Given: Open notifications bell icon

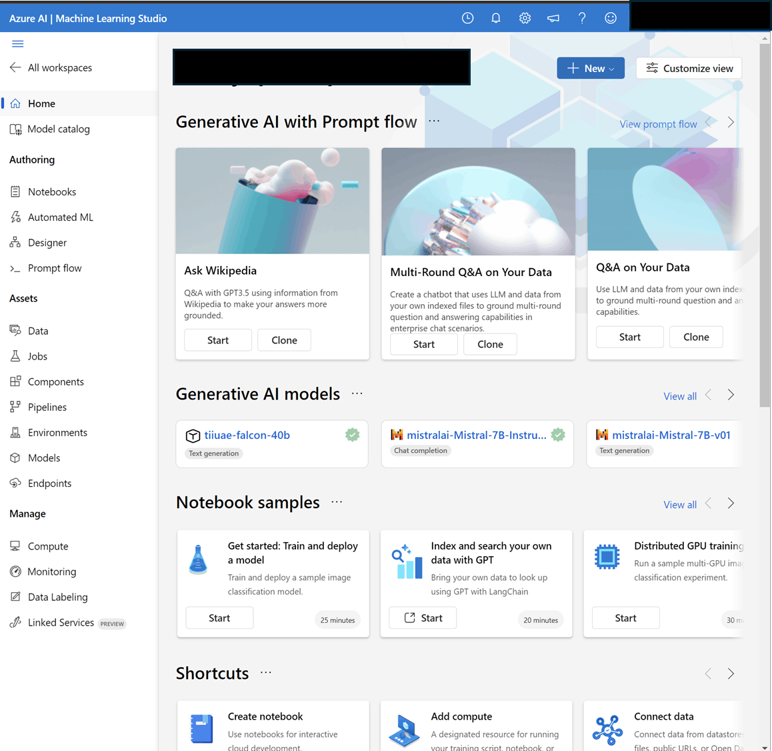Looking at the screenshot, I should [x=496, y=18].
